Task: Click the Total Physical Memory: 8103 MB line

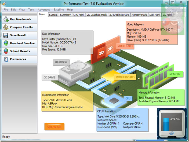Action: click(x=157, y=98)
